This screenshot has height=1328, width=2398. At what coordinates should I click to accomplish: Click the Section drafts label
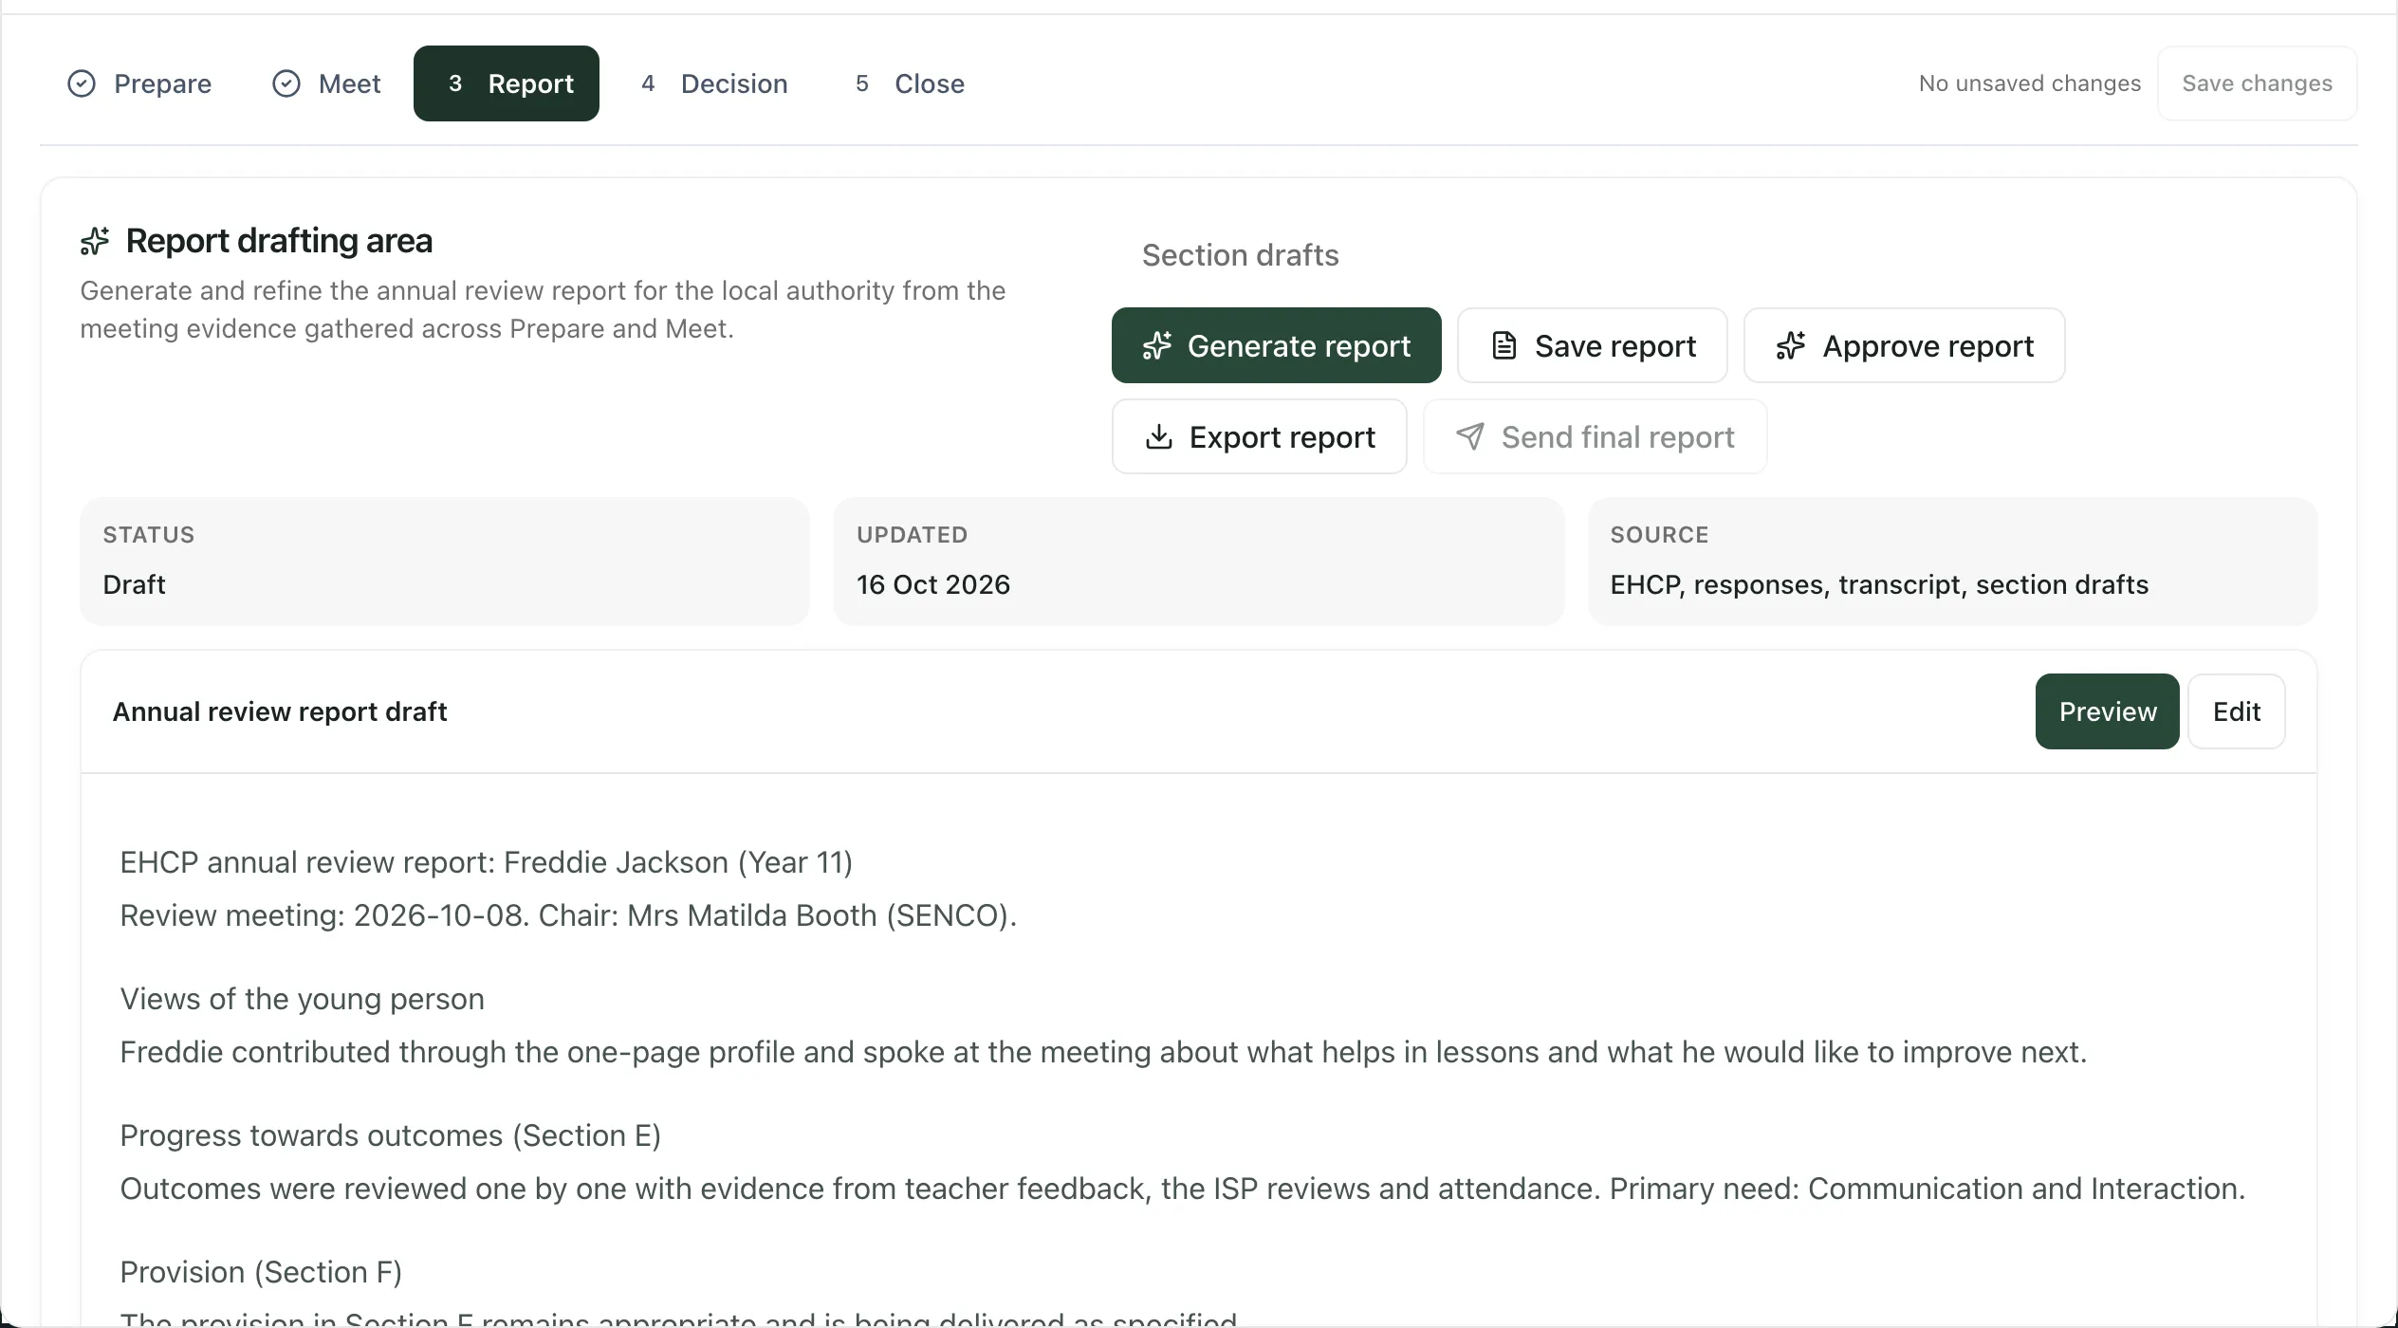[1241, 255]
